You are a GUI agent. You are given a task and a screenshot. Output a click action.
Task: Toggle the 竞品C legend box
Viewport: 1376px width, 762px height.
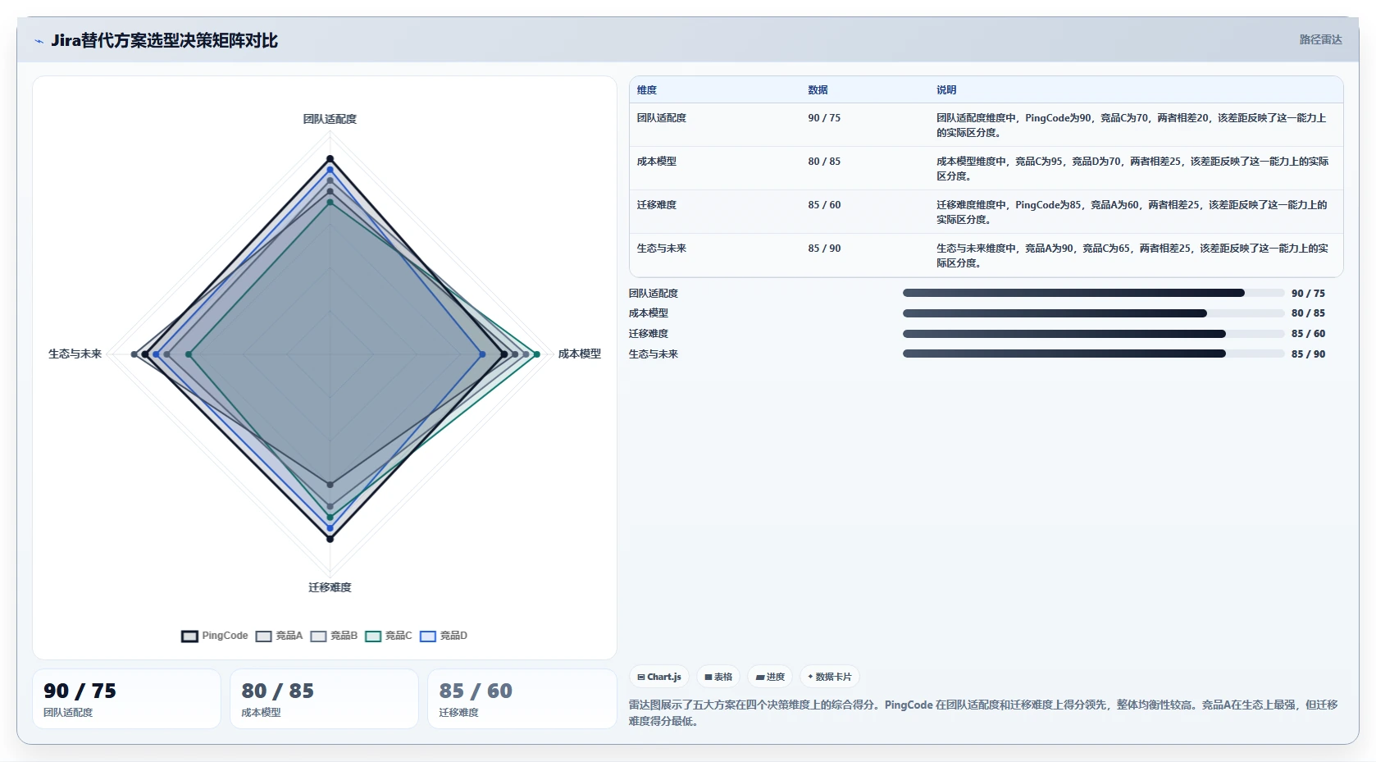click(x=373, y=637)
